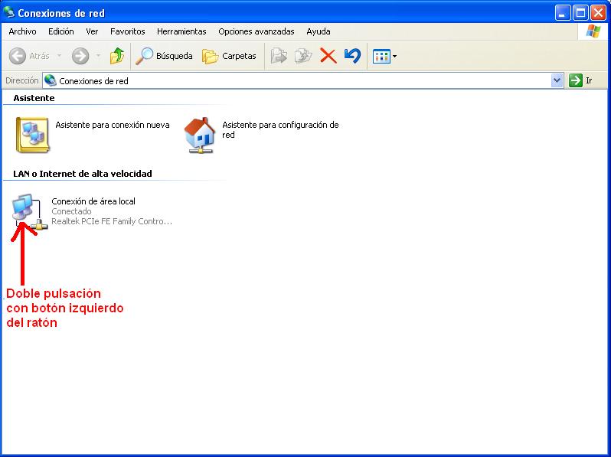The image size is (611, 457).
Task: Open the Favoritos menu
Action: pos(127,31)
